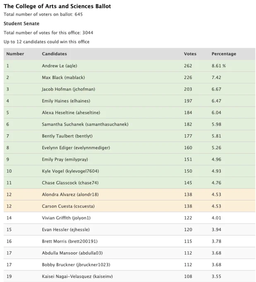
Task: Click Kyle Vogel (kylevogel7604) name
Action: [x=70, y=171]
